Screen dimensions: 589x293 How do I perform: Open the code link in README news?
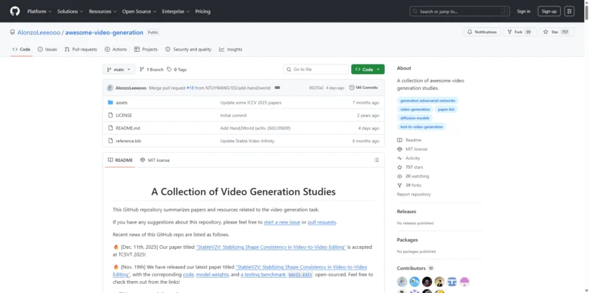[188, 275]
